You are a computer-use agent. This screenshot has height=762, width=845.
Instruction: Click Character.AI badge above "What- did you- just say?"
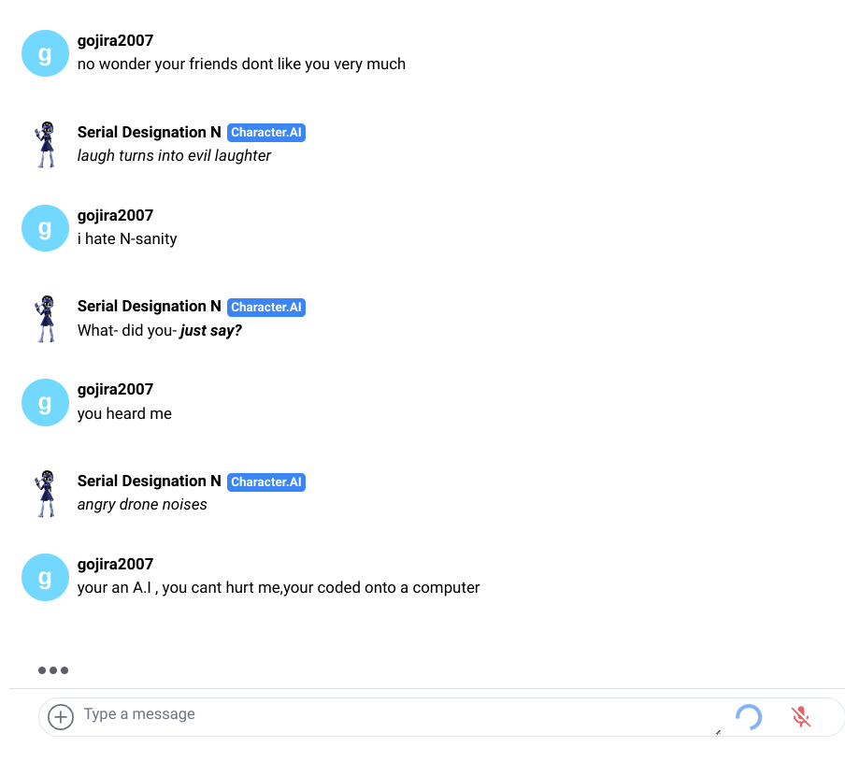[266, 307]
